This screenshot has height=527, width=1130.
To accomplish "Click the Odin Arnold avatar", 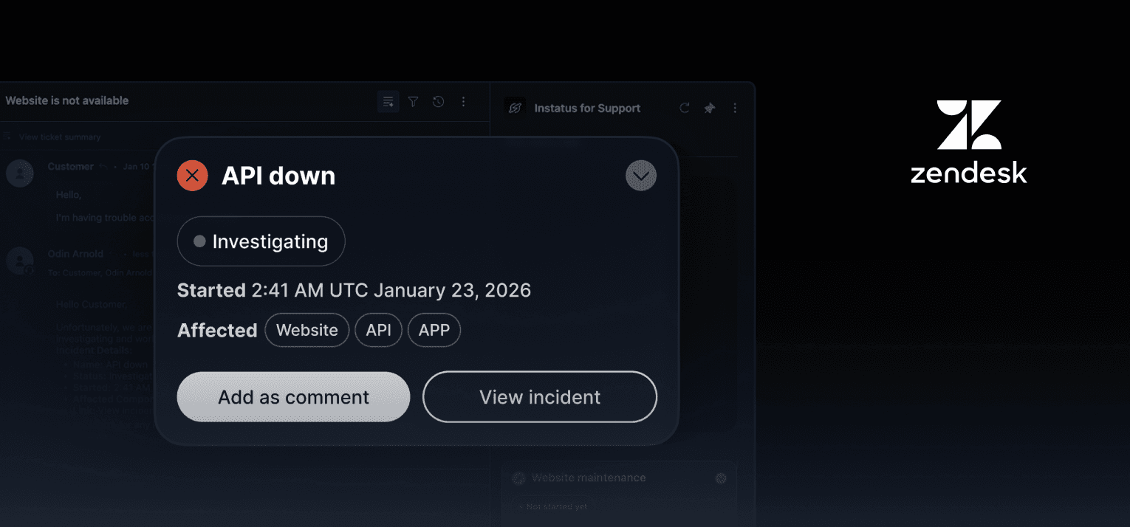I will (x=20, y=261).
